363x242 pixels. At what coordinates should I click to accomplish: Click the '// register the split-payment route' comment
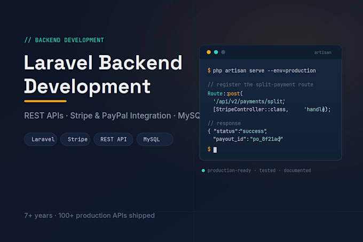point(261,84)
